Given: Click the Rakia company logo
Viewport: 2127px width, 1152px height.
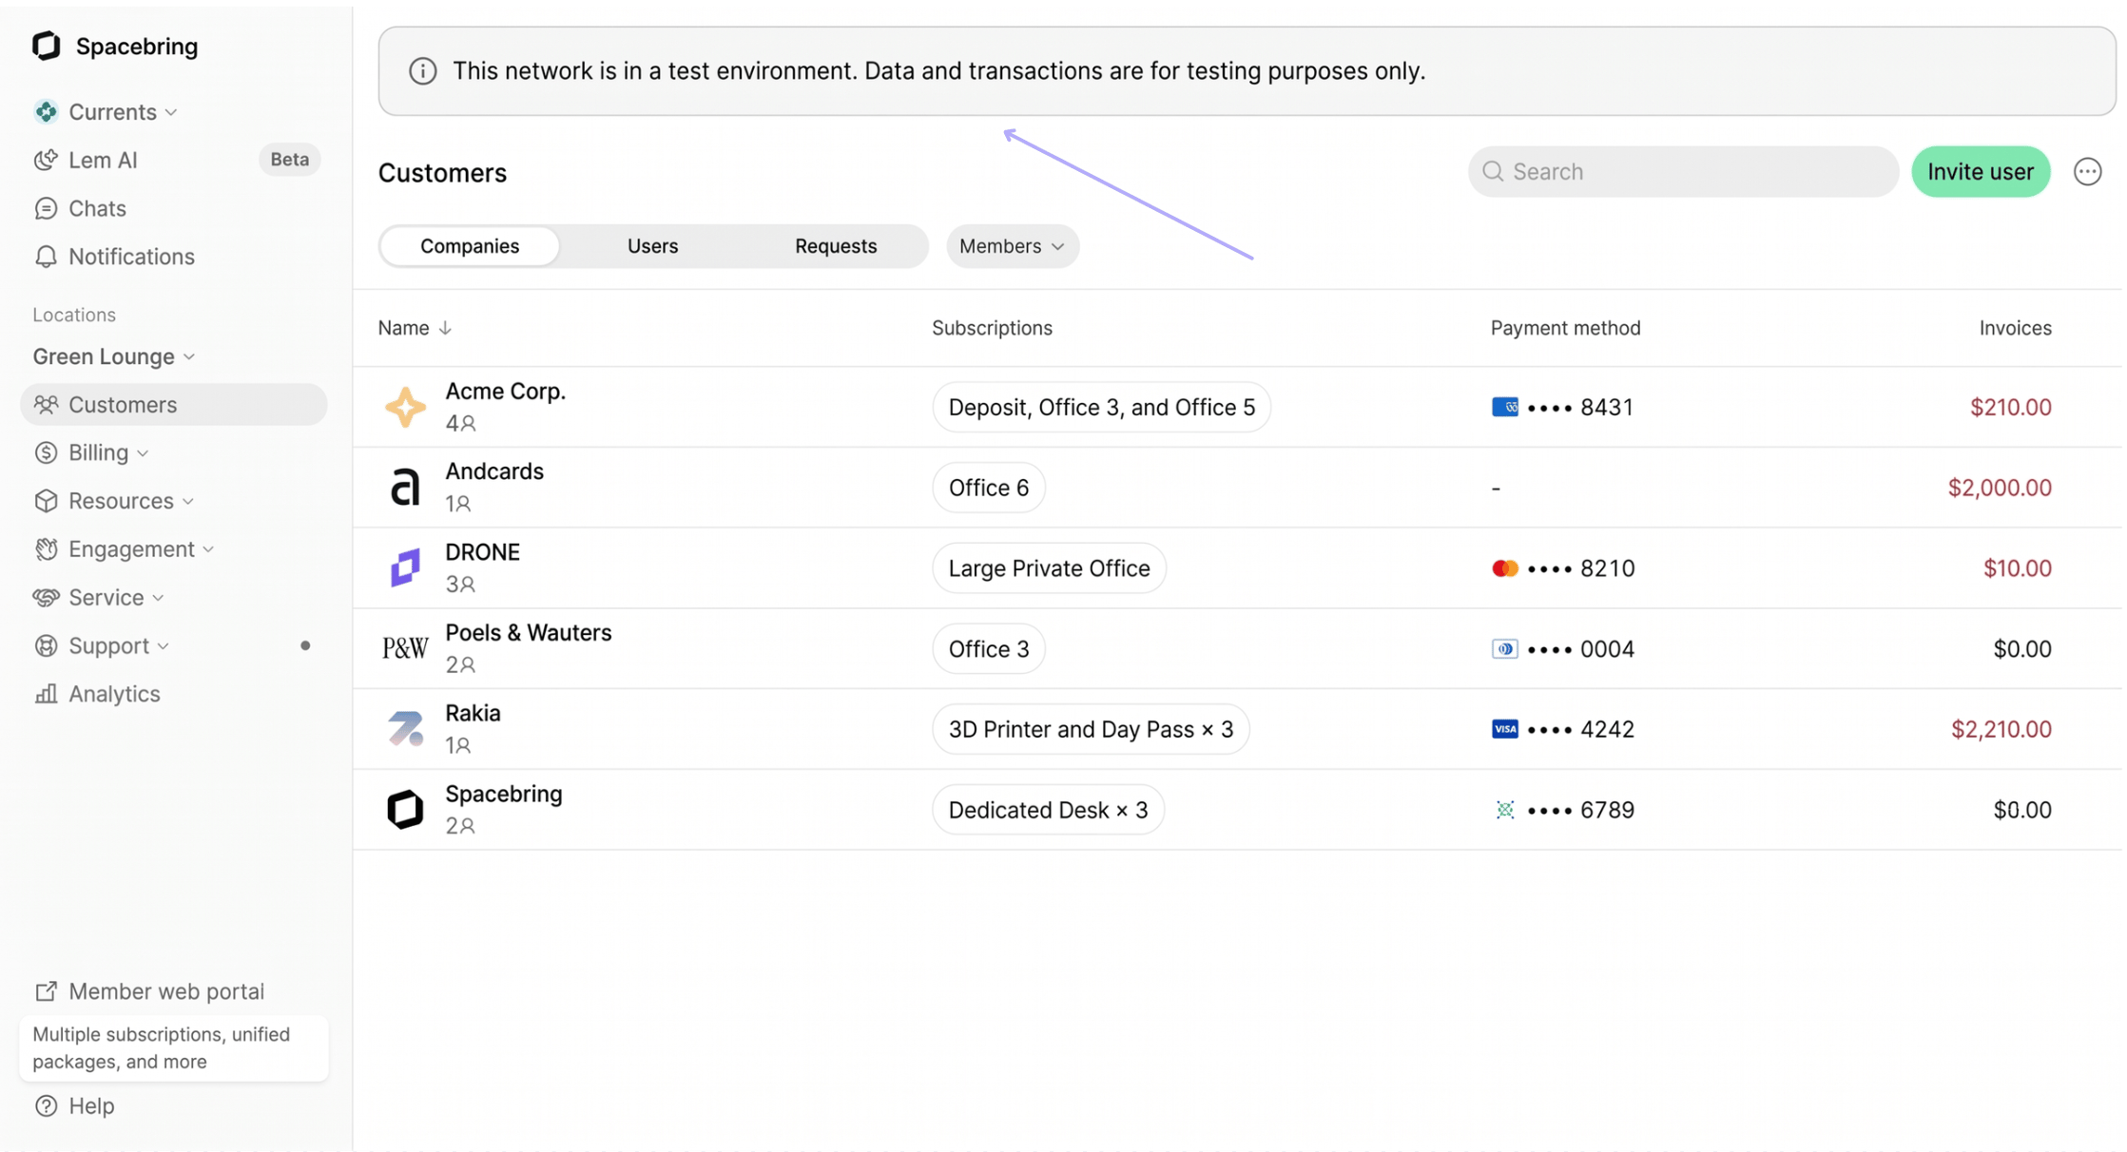Looking at the screenshot, I should point(405,729).
